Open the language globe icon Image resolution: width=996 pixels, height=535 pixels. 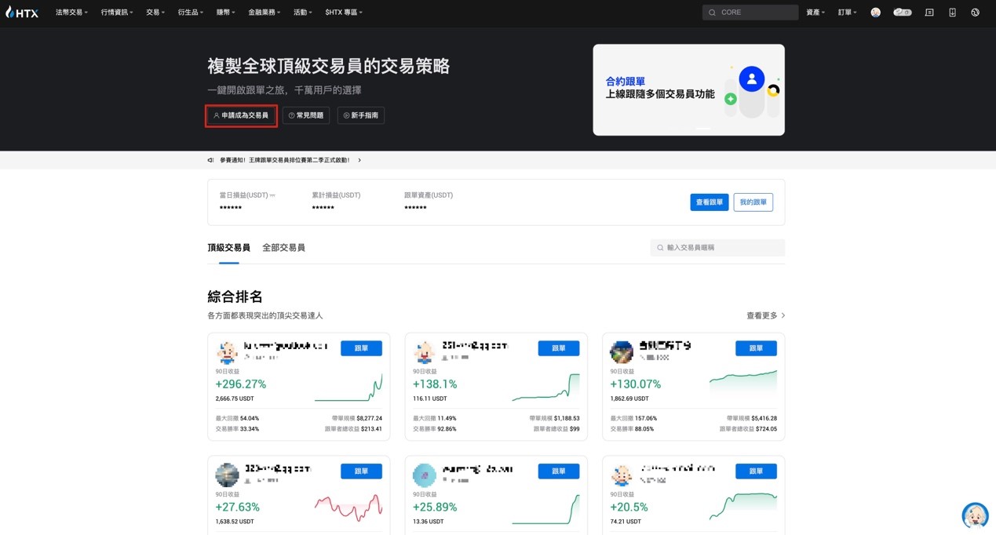(x=975, y=13)
